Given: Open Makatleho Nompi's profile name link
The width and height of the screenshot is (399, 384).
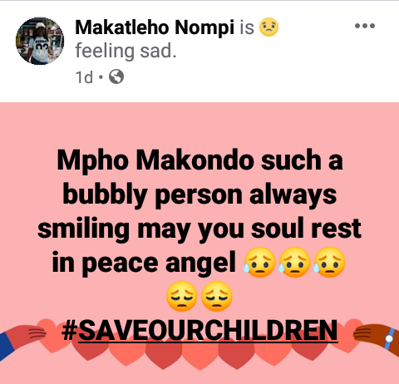Looking at the screenshot, I should 155,27.
